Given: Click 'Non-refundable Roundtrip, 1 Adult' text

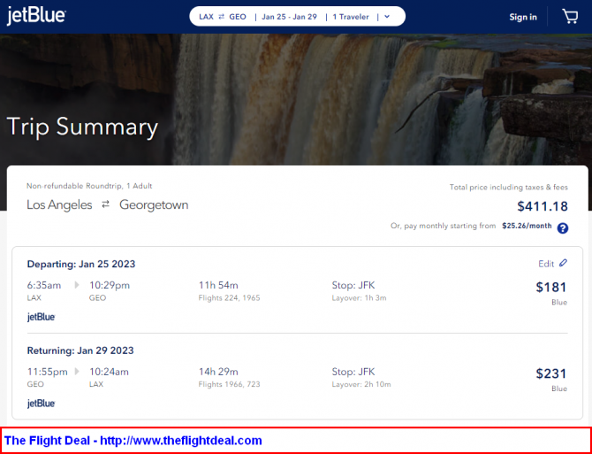Looking at the screenshot, I should click(89, 186).
